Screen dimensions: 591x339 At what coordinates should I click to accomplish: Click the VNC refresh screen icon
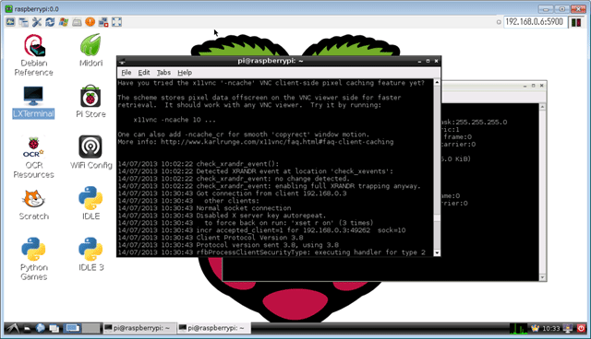click(x=50, y=22)
